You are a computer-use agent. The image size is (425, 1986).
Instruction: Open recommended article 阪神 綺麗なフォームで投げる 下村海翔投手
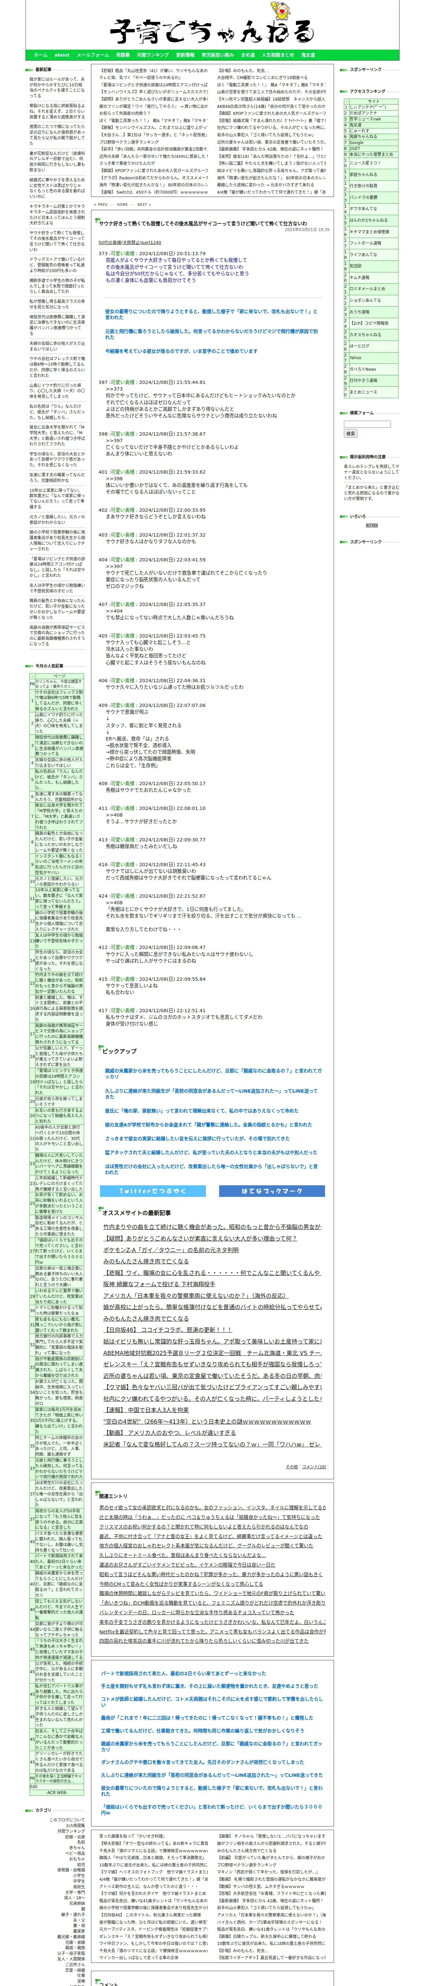tap(160, 1284)
